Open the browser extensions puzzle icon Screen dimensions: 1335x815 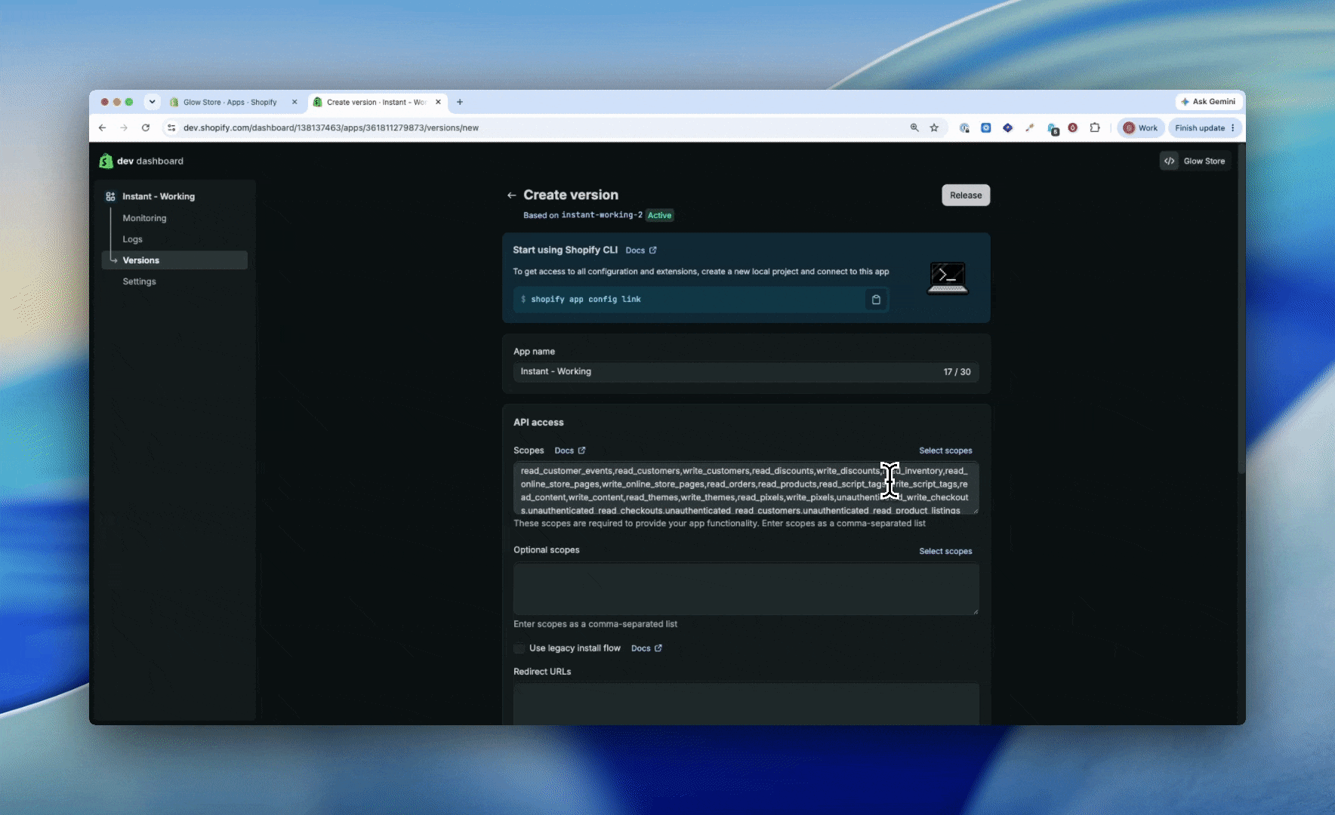1095,128
